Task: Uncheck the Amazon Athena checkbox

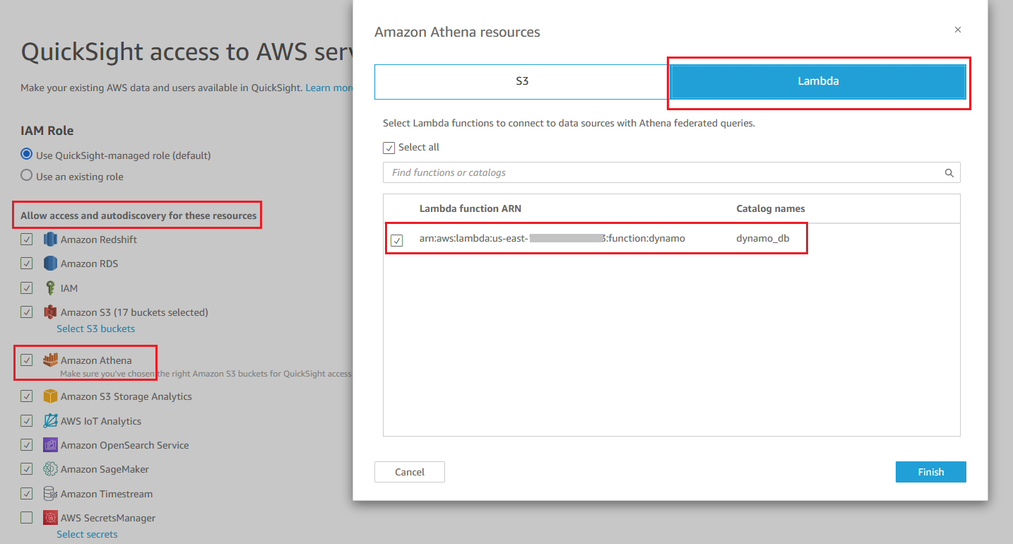Action: 27,360
